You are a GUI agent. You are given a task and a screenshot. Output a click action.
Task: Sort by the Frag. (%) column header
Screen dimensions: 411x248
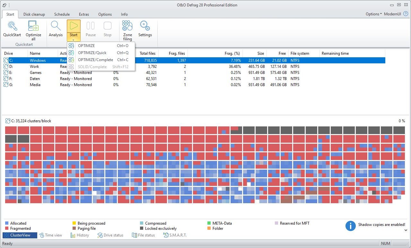point(215,53)
